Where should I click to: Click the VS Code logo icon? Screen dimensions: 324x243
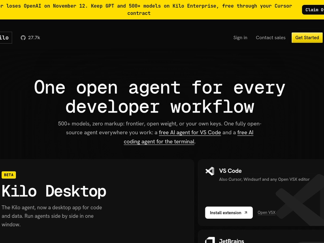pyautogui.click(x=210, y=171)
